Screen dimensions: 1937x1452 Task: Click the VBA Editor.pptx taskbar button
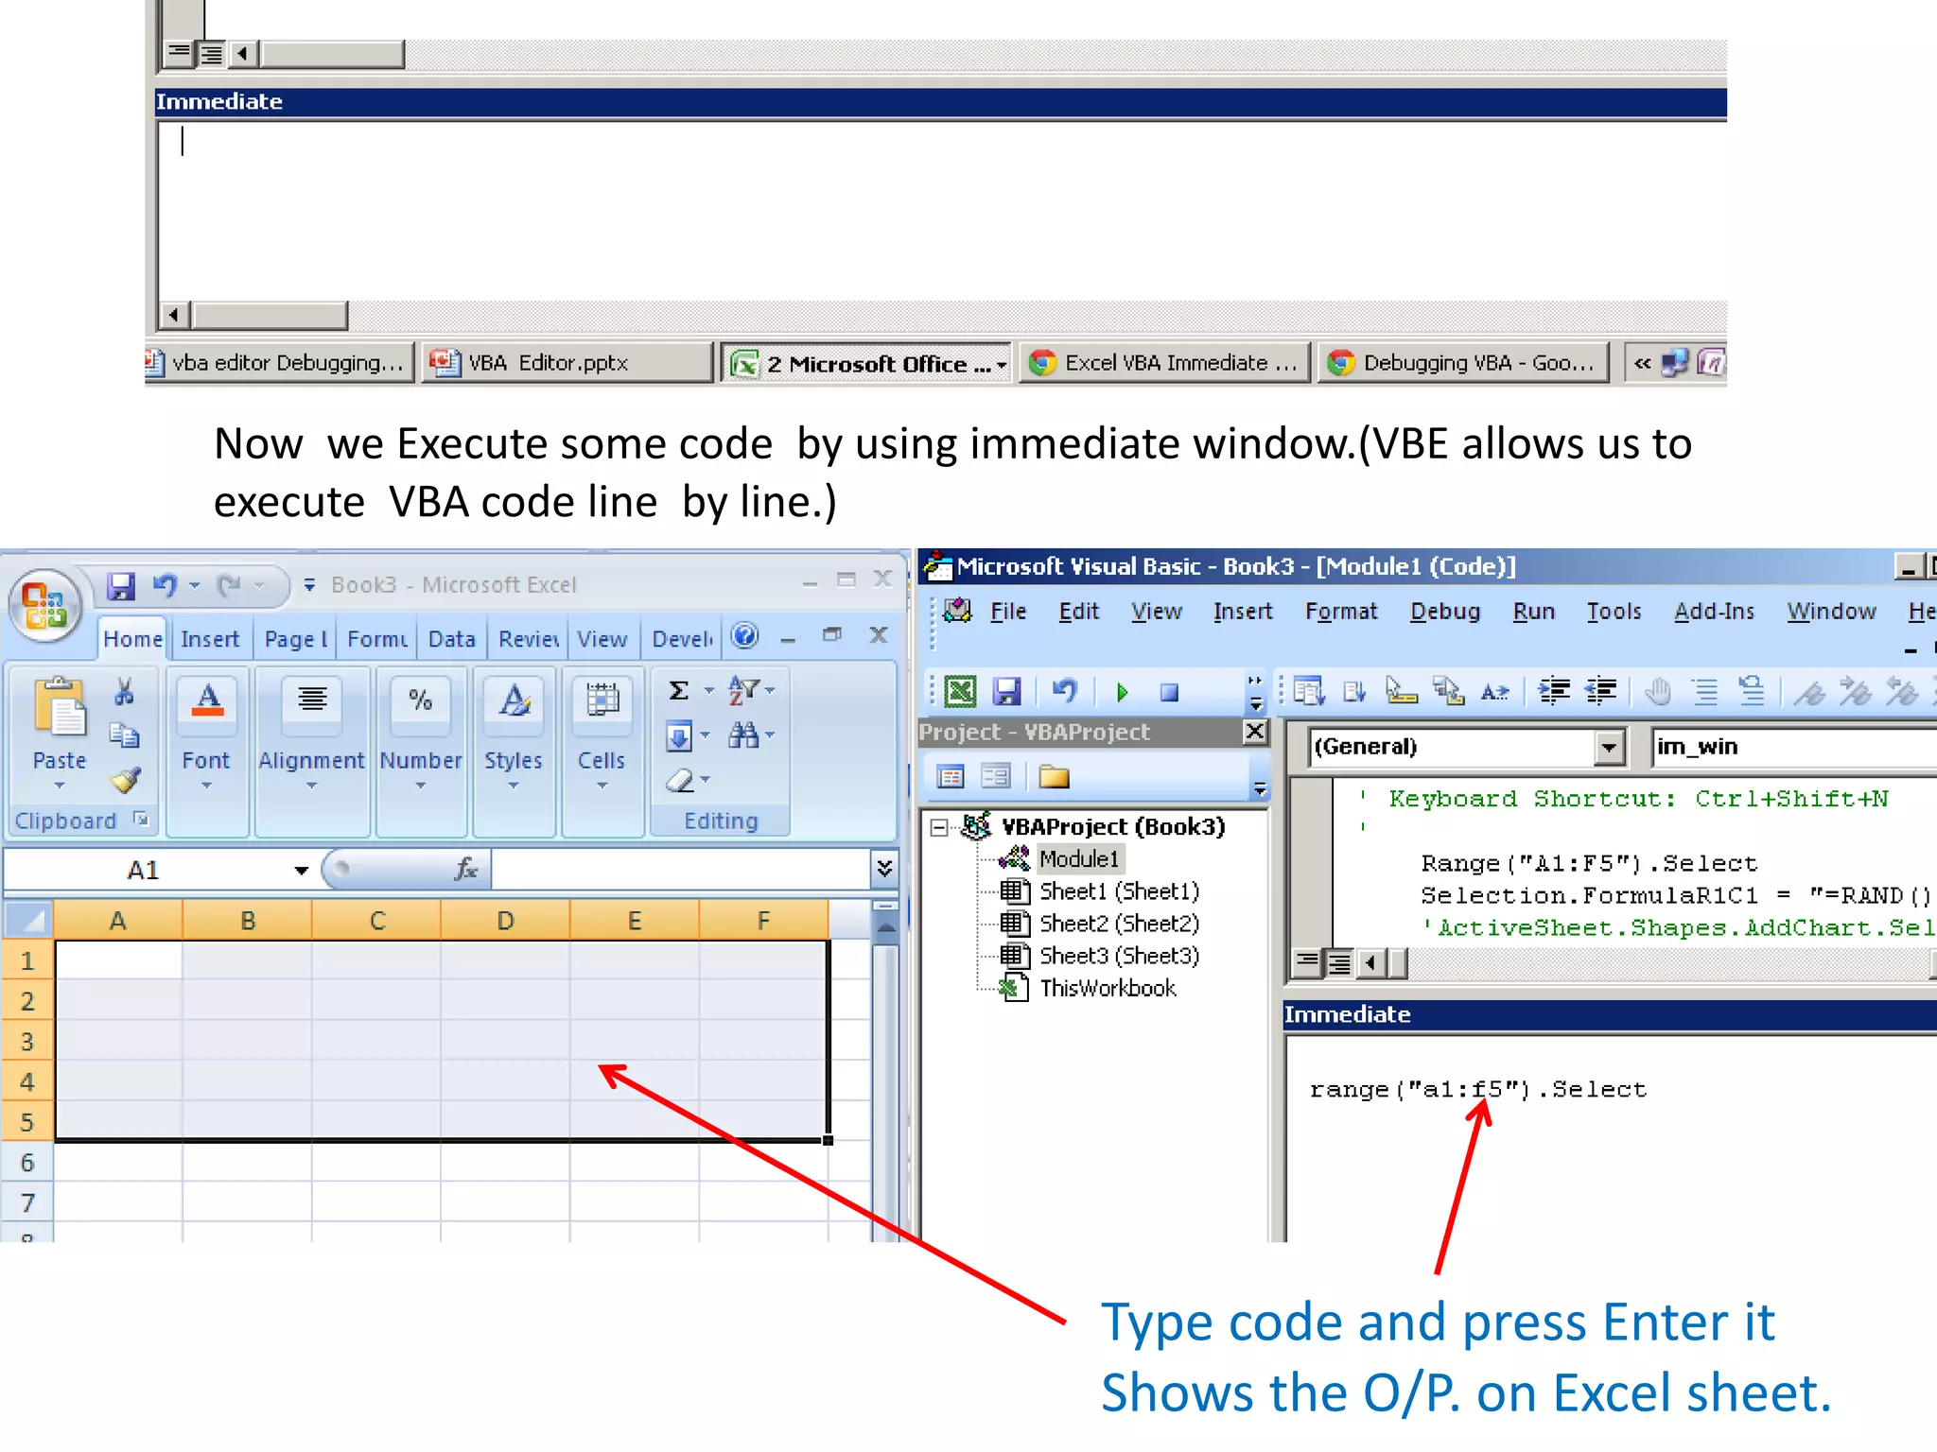566,363
